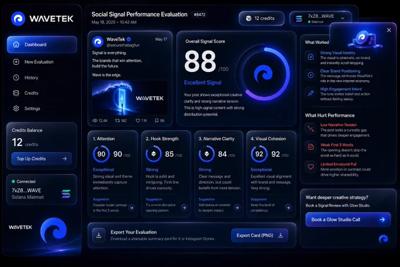Click the Credits coin stack icon
The height and width of the screenshot is (267, 400).
(16, 93)
